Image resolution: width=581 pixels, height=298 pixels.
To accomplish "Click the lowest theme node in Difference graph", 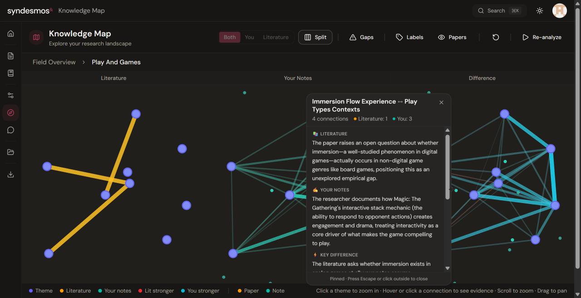I will coord(535,239).
